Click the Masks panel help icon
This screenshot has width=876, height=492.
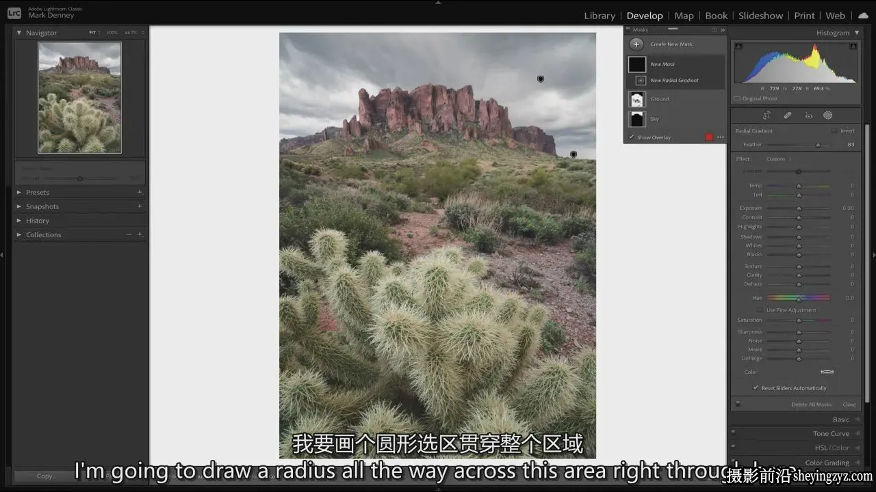(714, 30)
